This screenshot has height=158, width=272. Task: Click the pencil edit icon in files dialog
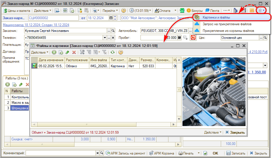pyautogui.click(x=67, y=52)
